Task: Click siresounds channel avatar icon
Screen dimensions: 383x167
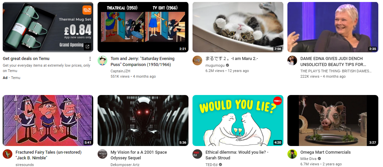Action: pos(8,154)
